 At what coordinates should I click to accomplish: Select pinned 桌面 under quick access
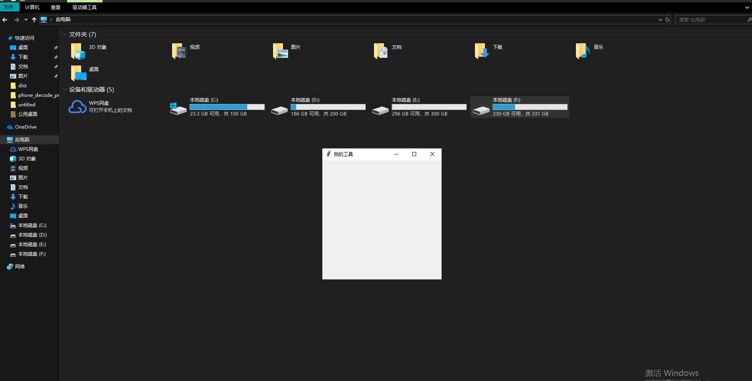click(23, 48)
